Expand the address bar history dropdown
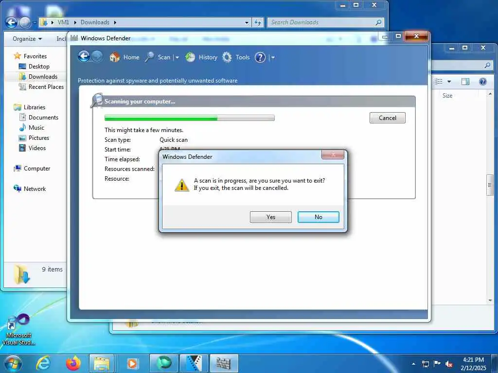Image resolution: width=498 pixels, height=373 pixels. click(x=247, y=22)
